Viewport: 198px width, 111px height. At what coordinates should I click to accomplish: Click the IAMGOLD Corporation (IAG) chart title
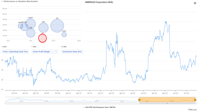(99, 2)
